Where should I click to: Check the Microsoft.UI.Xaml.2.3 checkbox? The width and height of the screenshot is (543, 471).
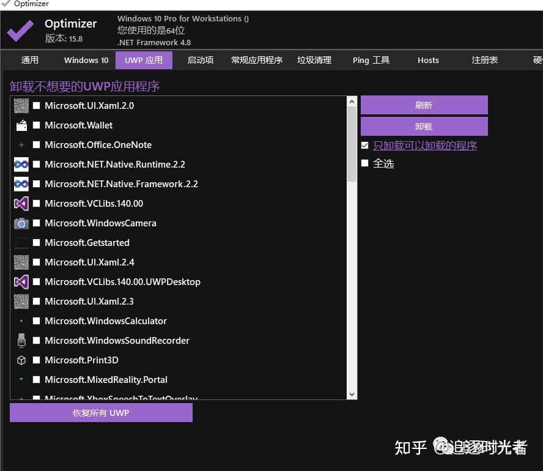pyautogui.click(x=36, y=302)
